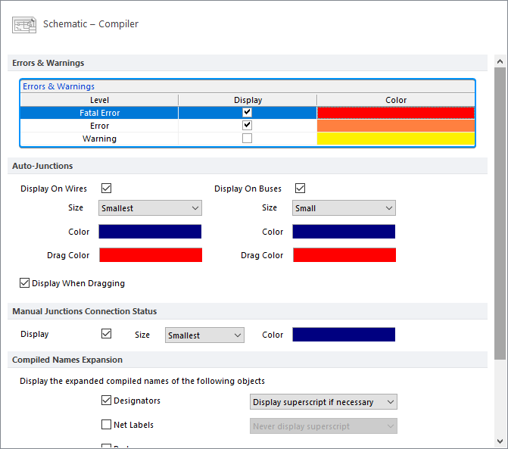Click the vertical scrollbar thumb
Screen dimensions: 508x449
tap(500, 214)
